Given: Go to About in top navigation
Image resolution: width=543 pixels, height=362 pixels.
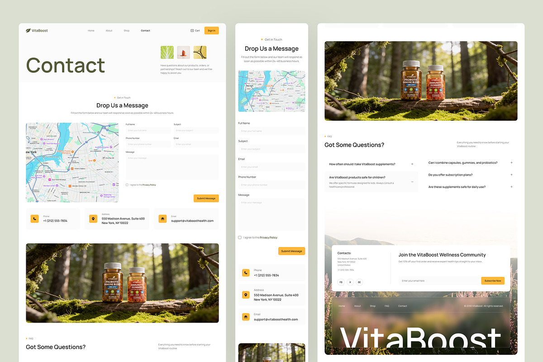Looking at the screenshot, I should [x=109, y=31].
